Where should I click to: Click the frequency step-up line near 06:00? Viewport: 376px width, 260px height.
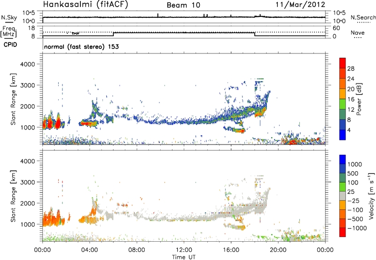[x=113, y=34]
